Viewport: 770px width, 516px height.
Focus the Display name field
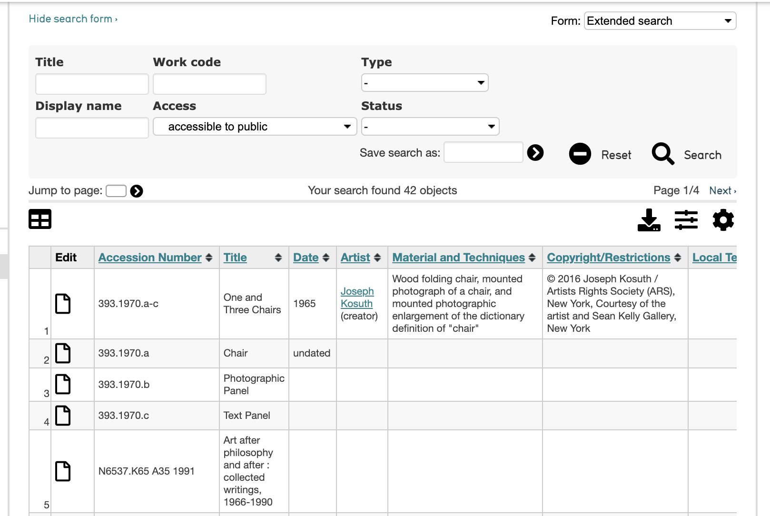coord(92,128)
